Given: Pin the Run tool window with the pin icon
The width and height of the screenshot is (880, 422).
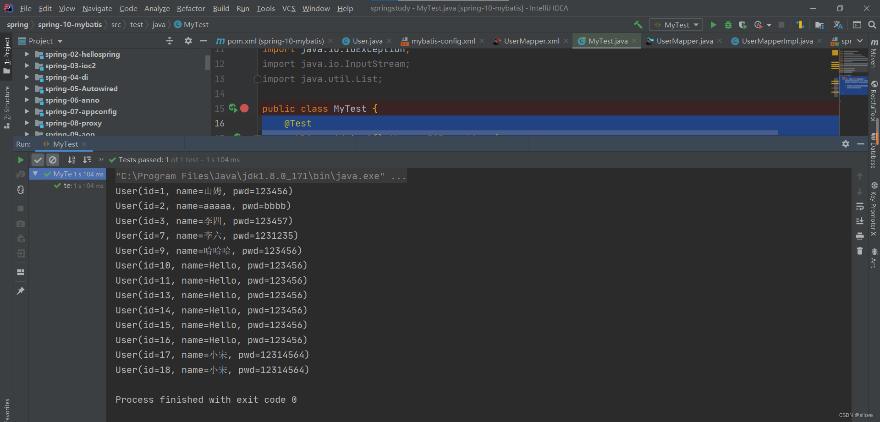Looking at the screenshot, I should pos(21,290).
